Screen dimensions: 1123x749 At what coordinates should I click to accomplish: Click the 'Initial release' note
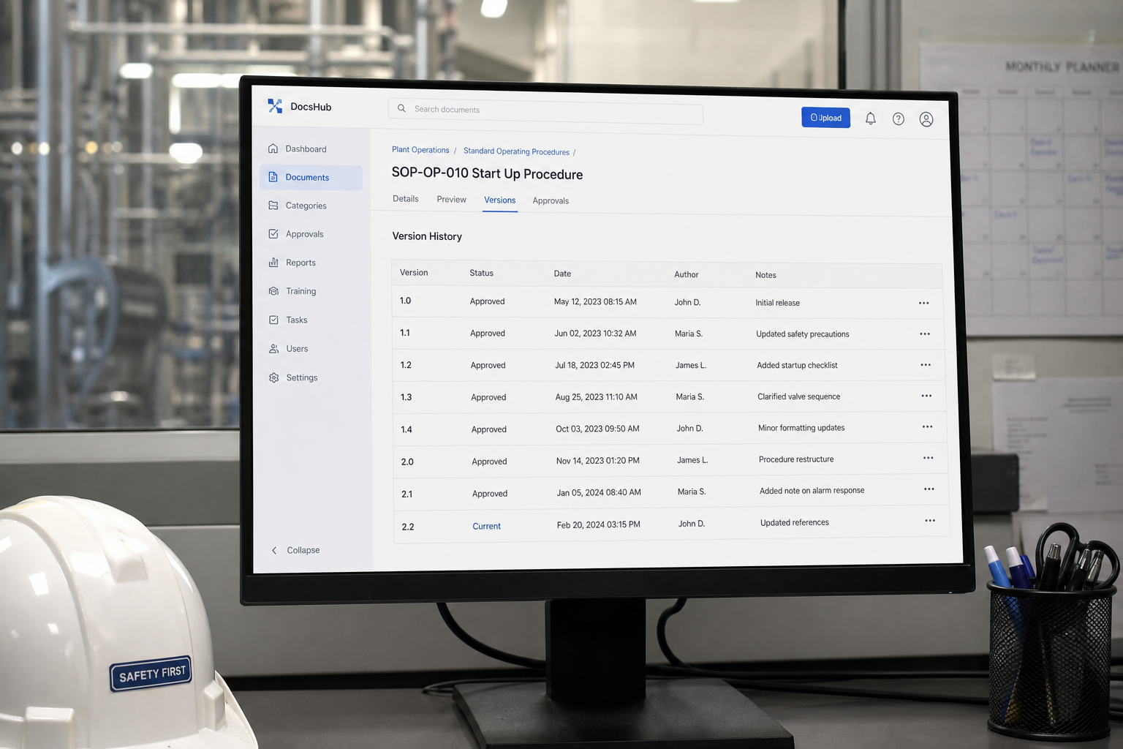777,303
